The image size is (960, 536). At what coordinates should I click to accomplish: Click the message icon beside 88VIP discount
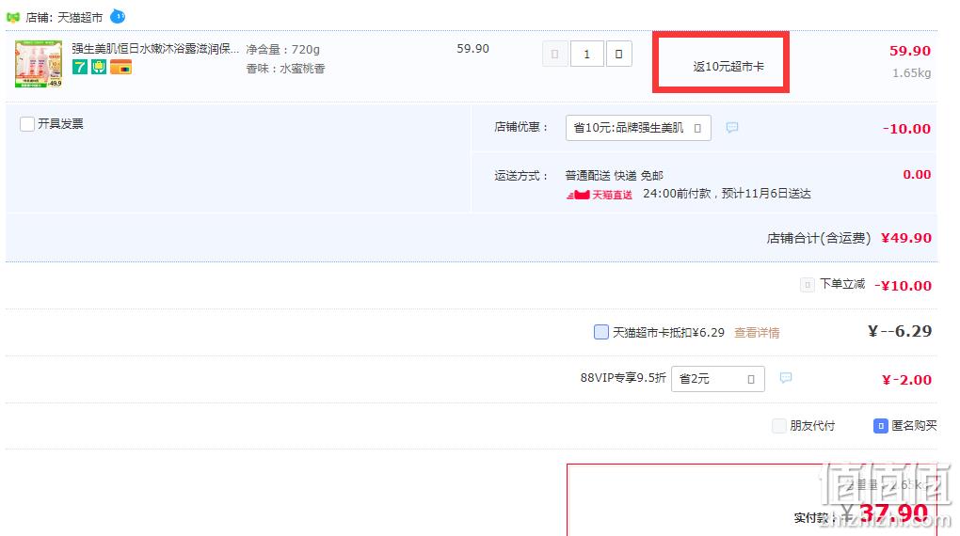(x=786, y=377)
